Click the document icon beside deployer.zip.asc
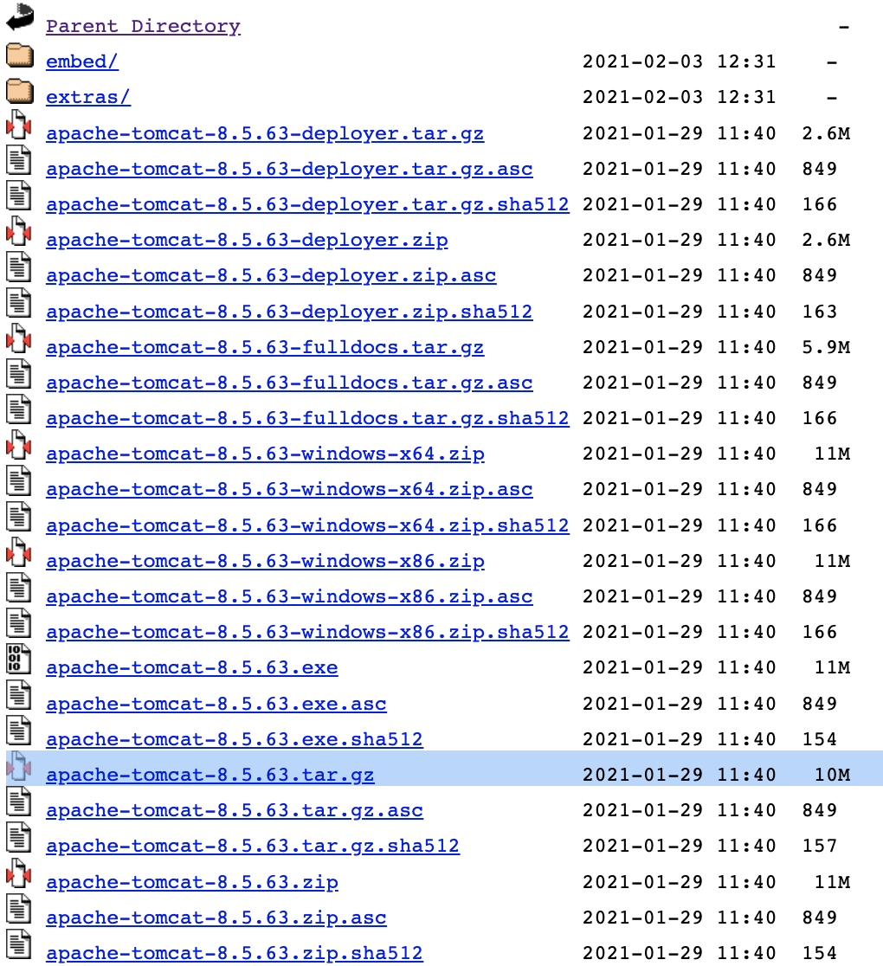 (18, 267)
